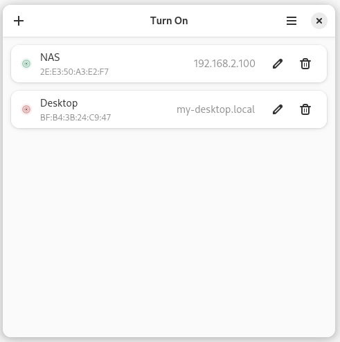The width and height of the screenshot is (340, 342).
Task: Select the 192.168.2.100 address label
Action: point(224,64)
